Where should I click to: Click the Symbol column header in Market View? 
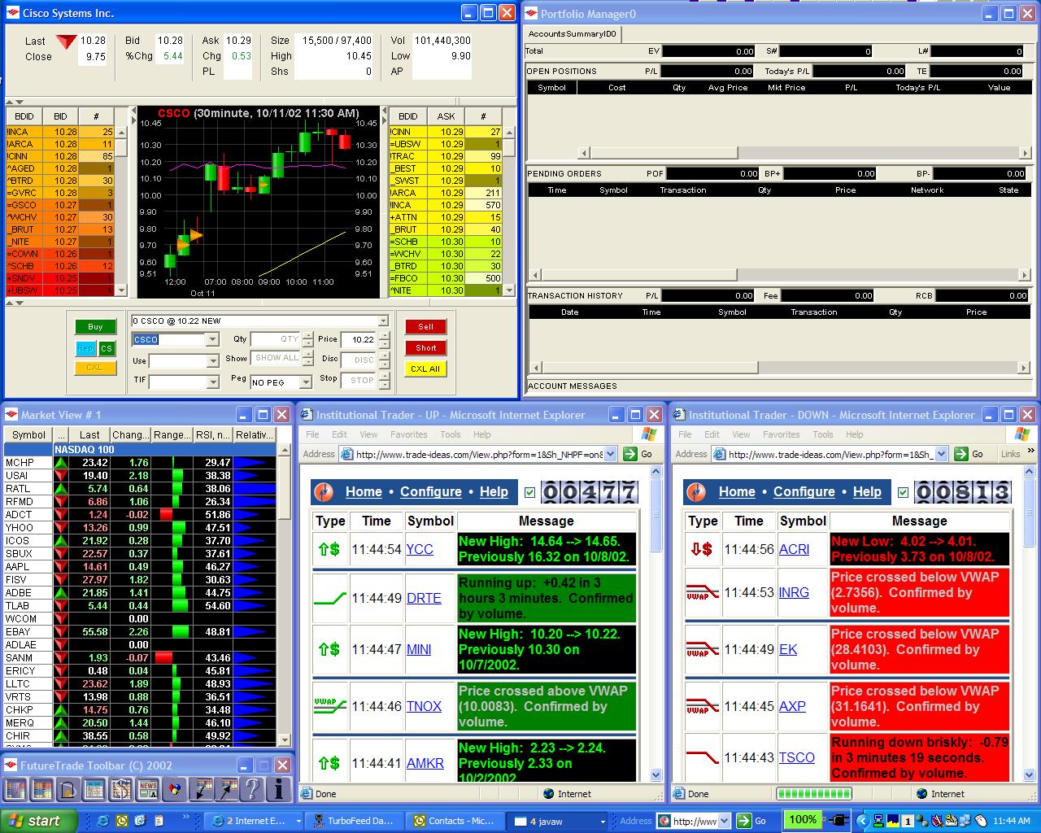click(x=28, y=434)
